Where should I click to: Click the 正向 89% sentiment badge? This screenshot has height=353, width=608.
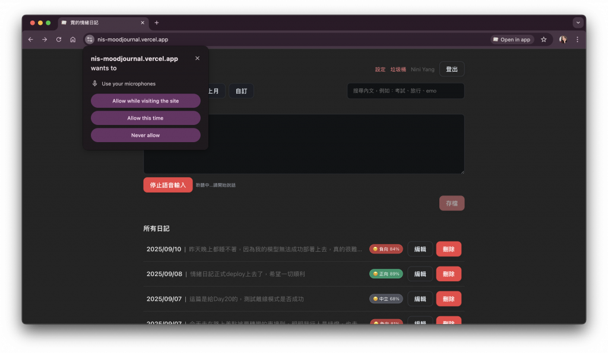(x=386, y=274)
